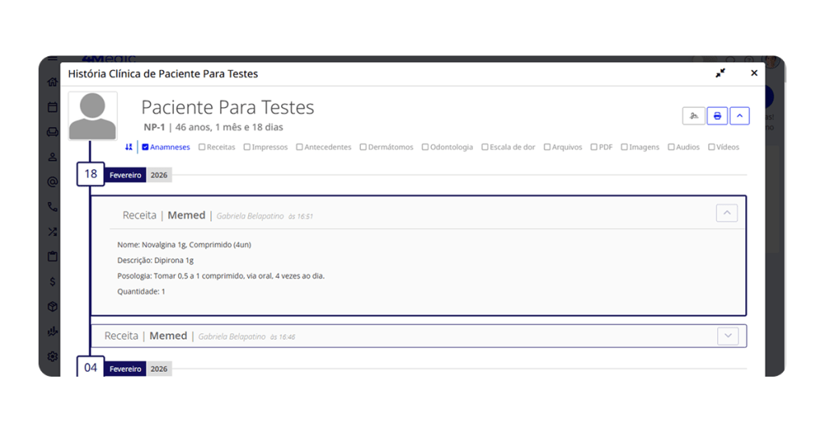Enable the Receitas filter checkbox

(x=202, y=147)
